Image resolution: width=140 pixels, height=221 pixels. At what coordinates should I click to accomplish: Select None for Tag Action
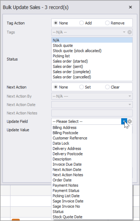click(x=61, y=23)
